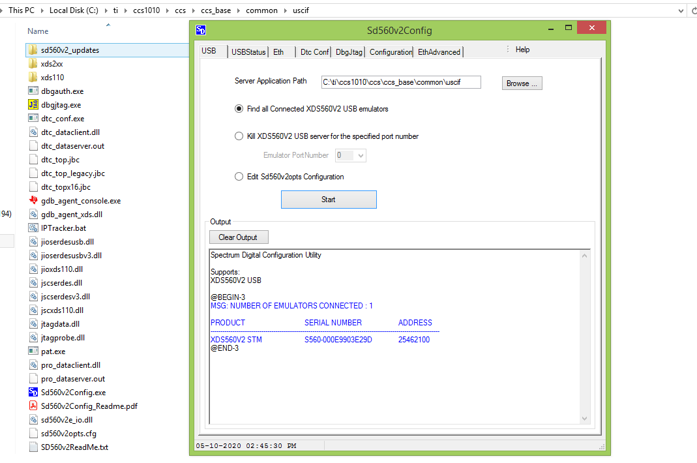This screenshot has width=697, height=463.
Task: Click the xds2xx folder icon
Action: [33, 64]
